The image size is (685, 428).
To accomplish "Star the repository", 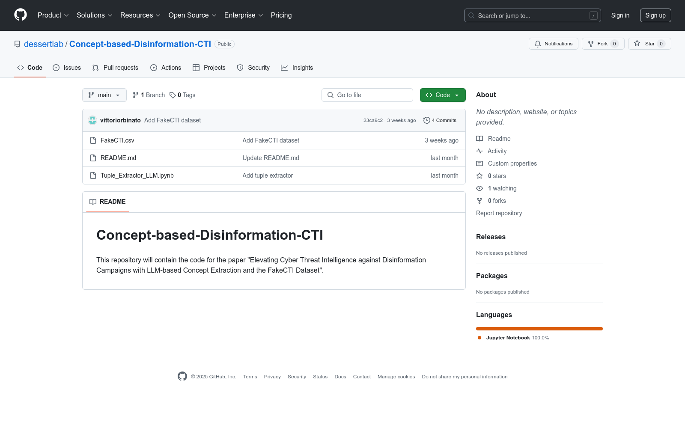I will point(649,44).
